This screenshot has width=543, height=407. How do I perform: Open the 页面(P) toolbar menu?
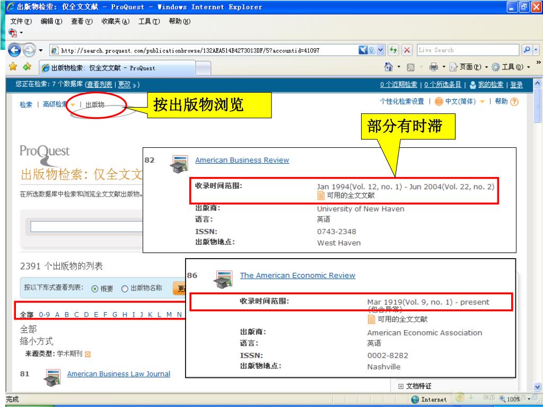click(469, 67)
